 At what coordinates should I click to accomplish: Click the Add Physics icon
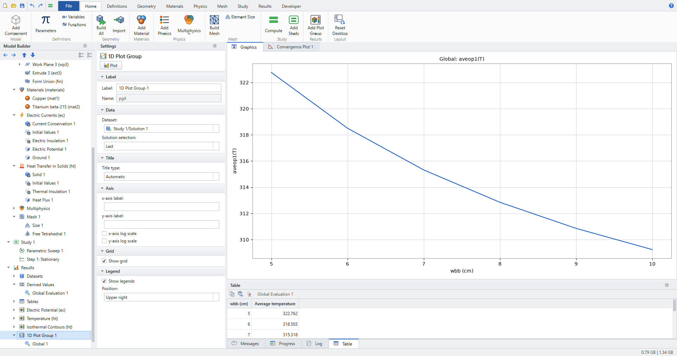click(x=164, y=20)
